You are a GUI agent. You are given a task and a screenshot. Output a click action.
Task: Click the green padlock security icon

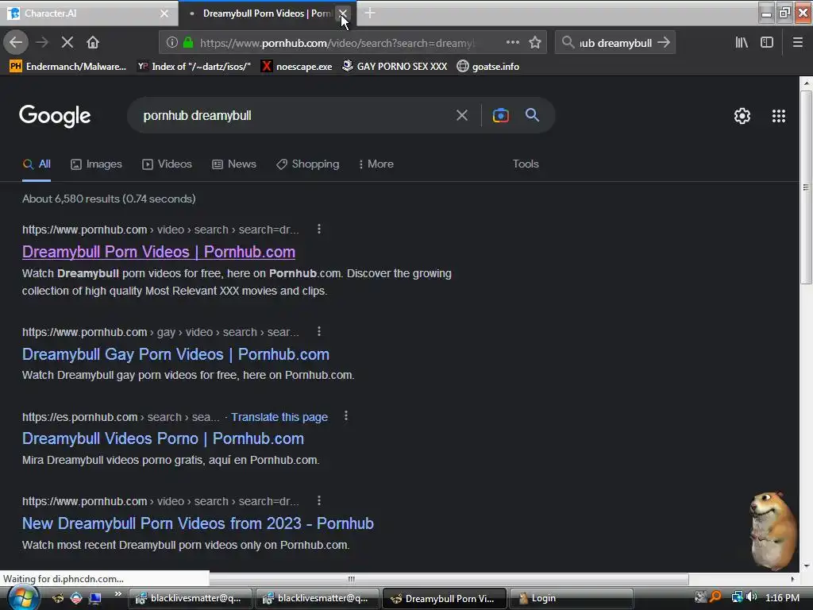(188, 43)
